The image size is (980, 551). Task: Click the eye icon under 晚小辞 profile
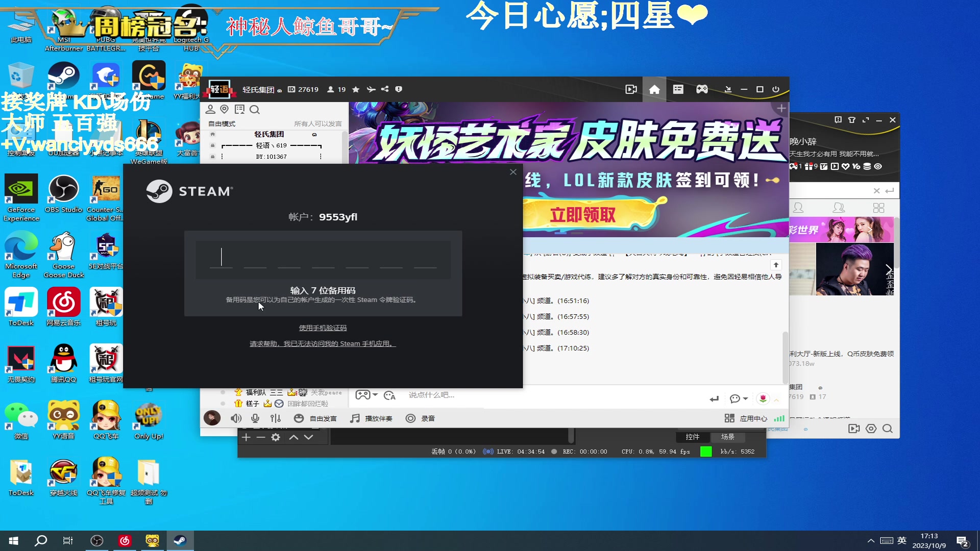pyautogui.click(x=878, y=166)
